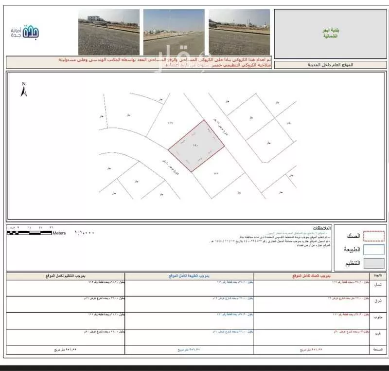Open the site photo showing the white building
This screenshot has width=389, height=371.
(109, 32)
